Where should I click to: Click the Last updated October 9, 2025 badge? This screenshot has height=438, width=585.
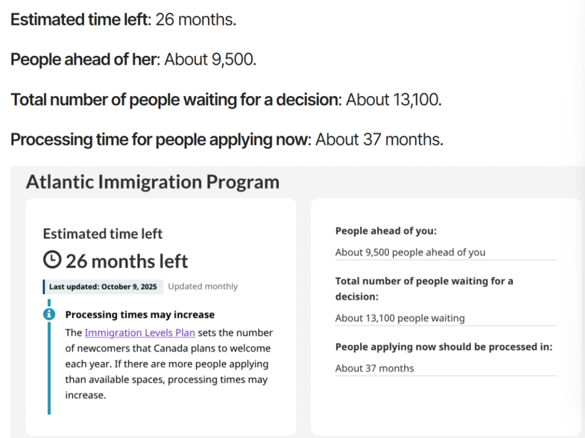point(103,287)
